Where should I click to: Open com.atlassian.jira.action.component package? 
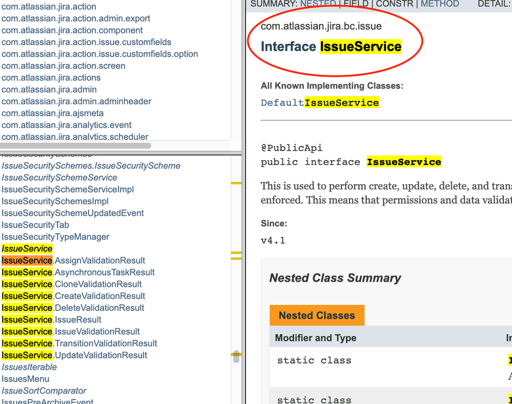point(72,30)
